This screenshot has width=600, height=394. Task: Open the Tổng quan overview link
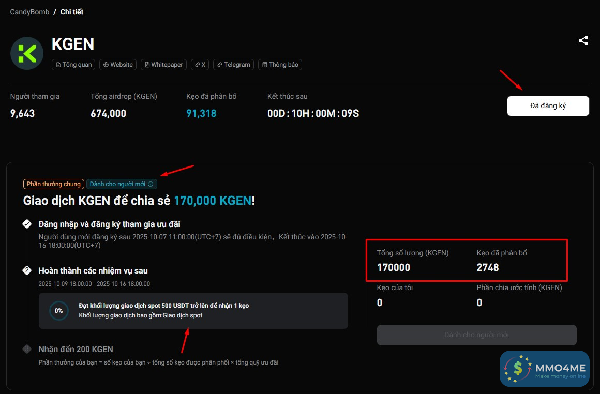point(73,65)
